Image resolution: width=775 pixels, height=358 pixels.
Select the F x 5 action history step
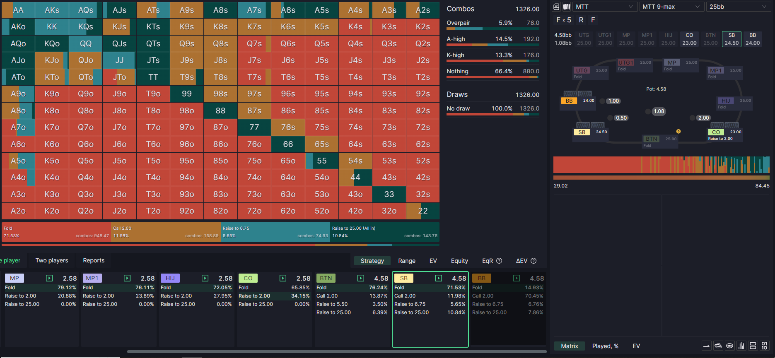(564, 20)
